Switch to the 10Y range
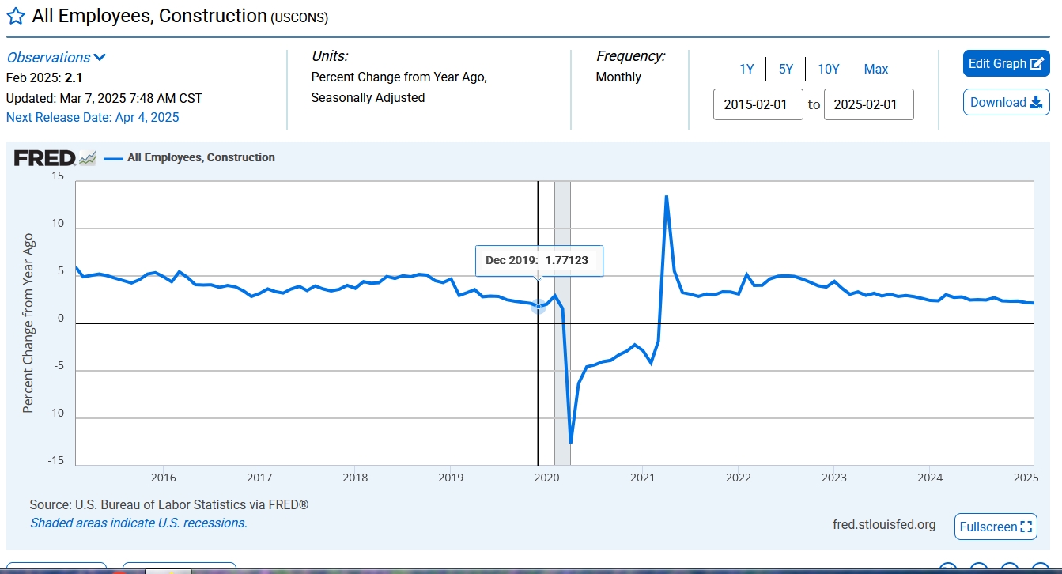 coord(828,70)
